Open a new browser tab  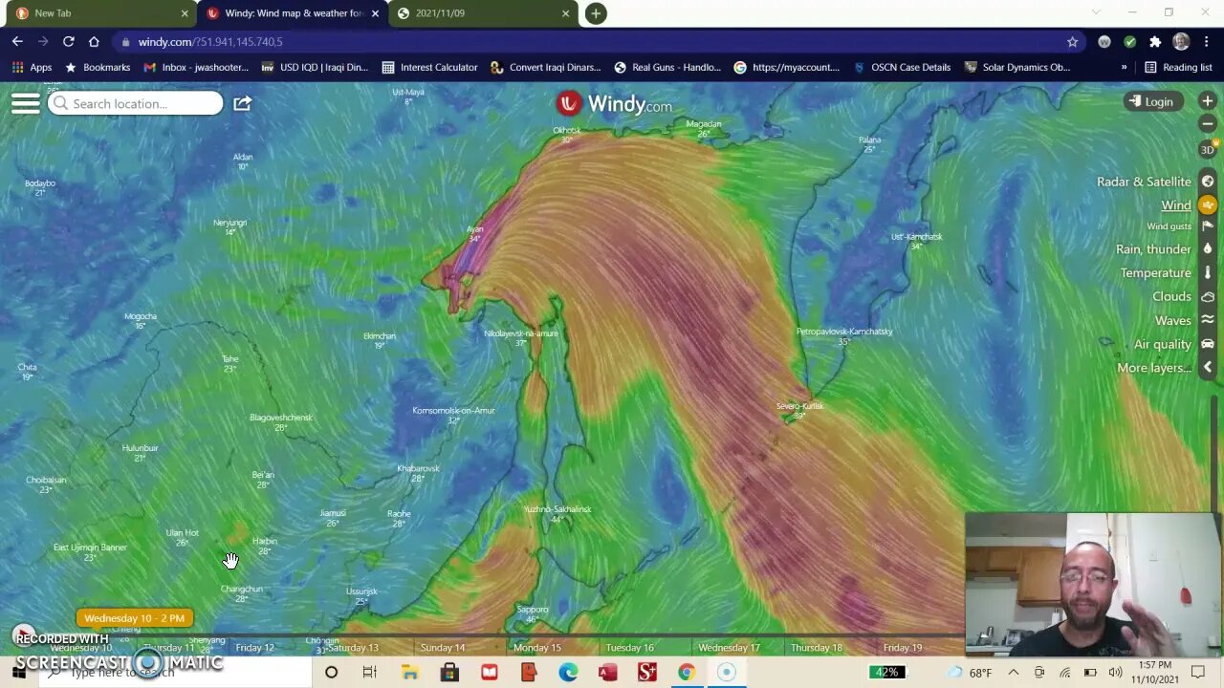pyautogui.click(x=596, y=13)
